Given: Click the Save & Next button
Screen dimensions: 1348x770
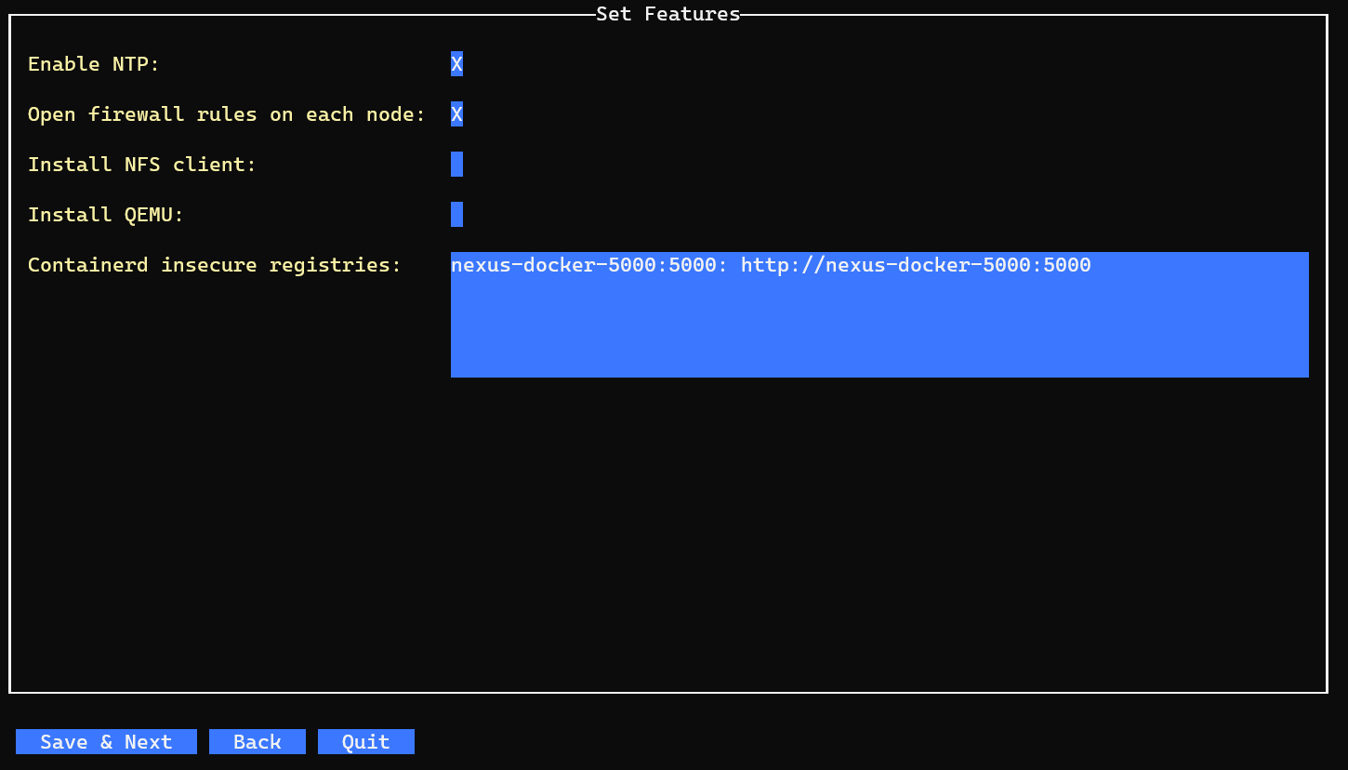Looking at the screenshot, I should click(106, 742).
